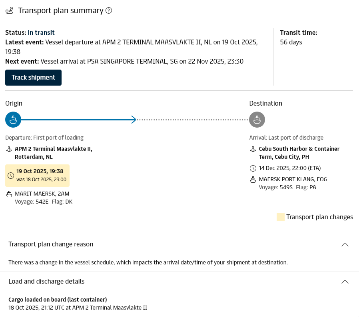This screenshot has height=318, width=359.
Task: Click the yellow Transport plan changes swatch
Action: [281, 217]
